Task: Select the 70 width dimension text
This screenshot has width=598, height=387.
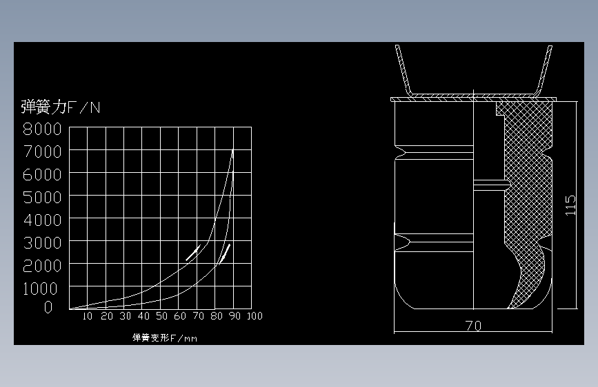Action: click(473, 326)
